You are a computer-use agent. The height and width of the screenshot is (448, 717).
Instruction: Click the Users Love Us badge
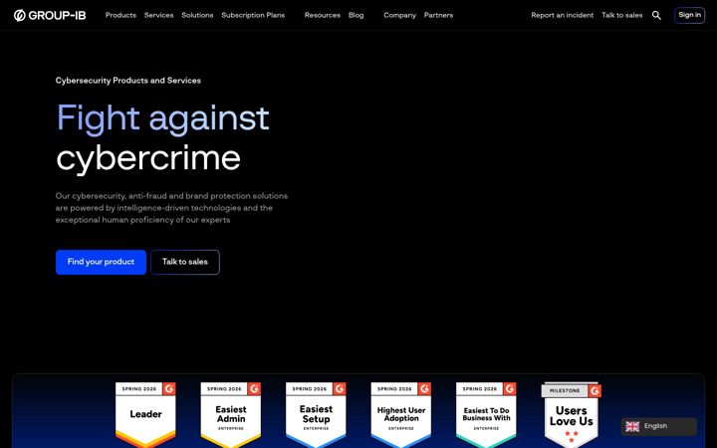point(572,414)
